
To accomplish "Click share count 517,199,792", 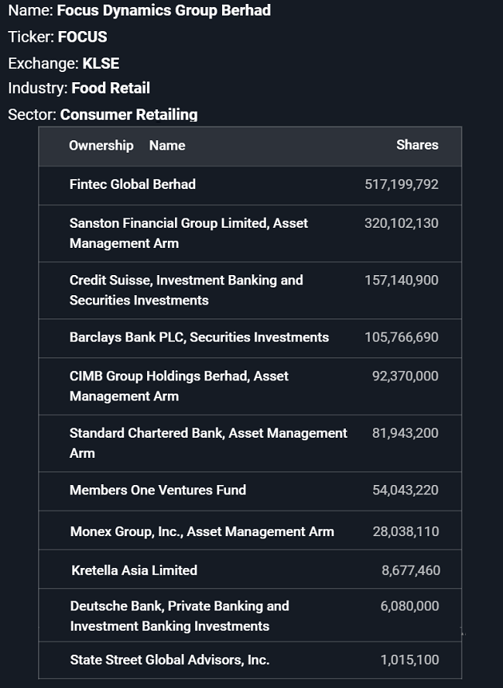I will [402, 184].
